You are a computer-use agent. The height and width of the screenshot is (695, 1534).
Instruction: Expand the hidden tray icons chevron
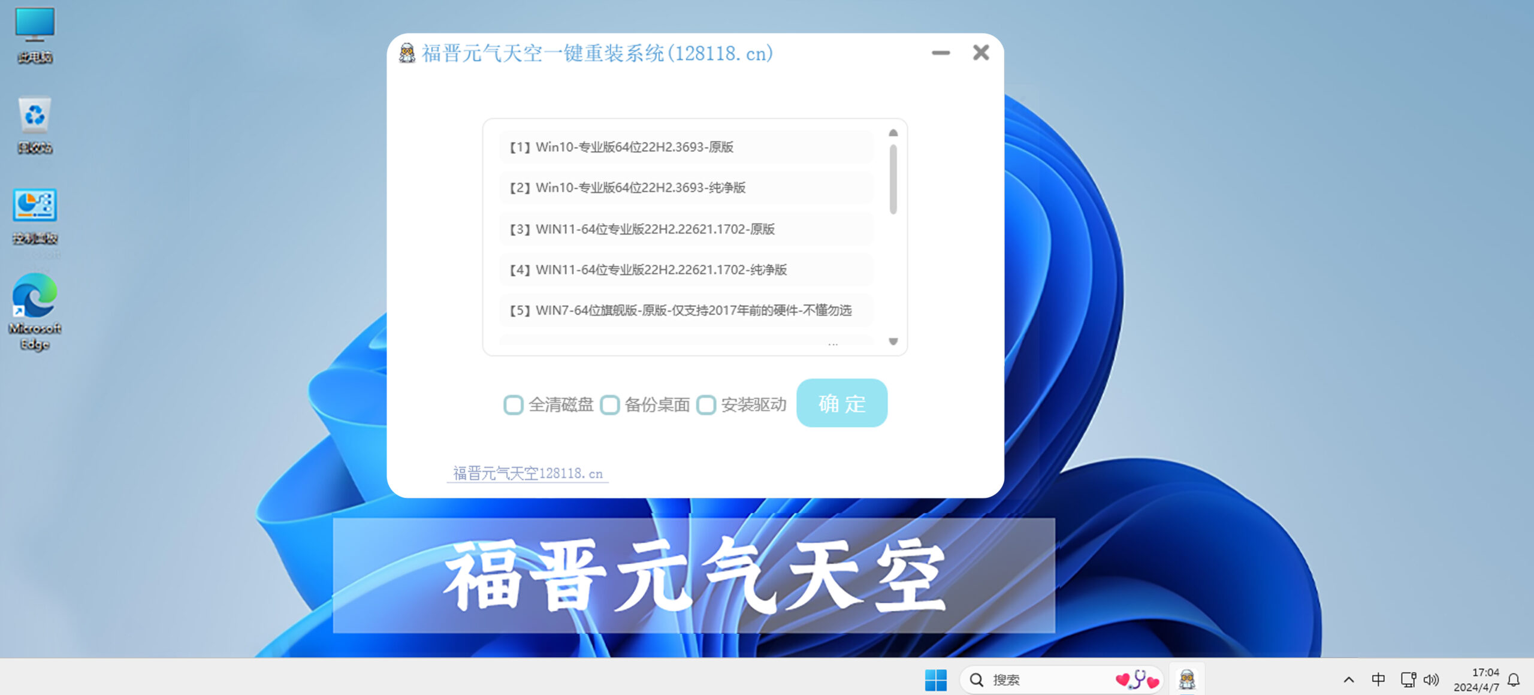pos(1349,679)
